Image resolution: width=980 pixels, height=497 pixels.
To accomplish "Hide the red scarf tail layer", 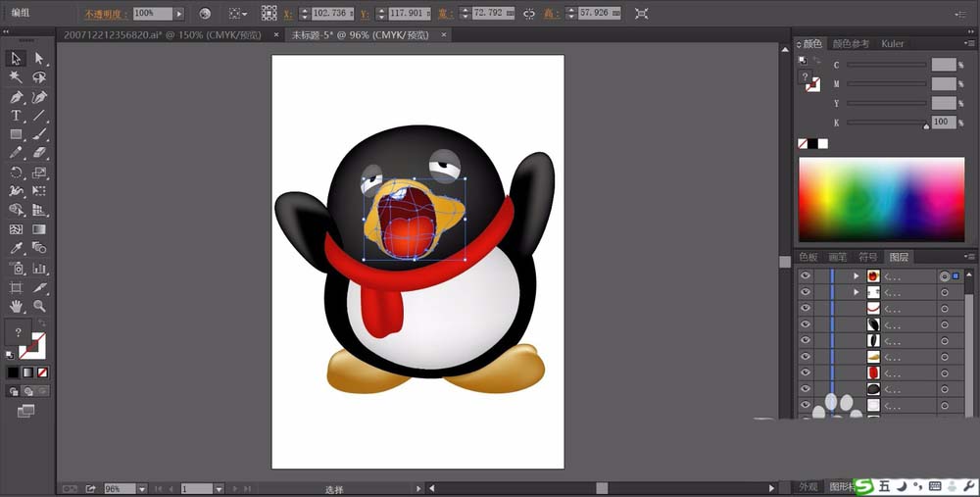I will pos(806,373).
